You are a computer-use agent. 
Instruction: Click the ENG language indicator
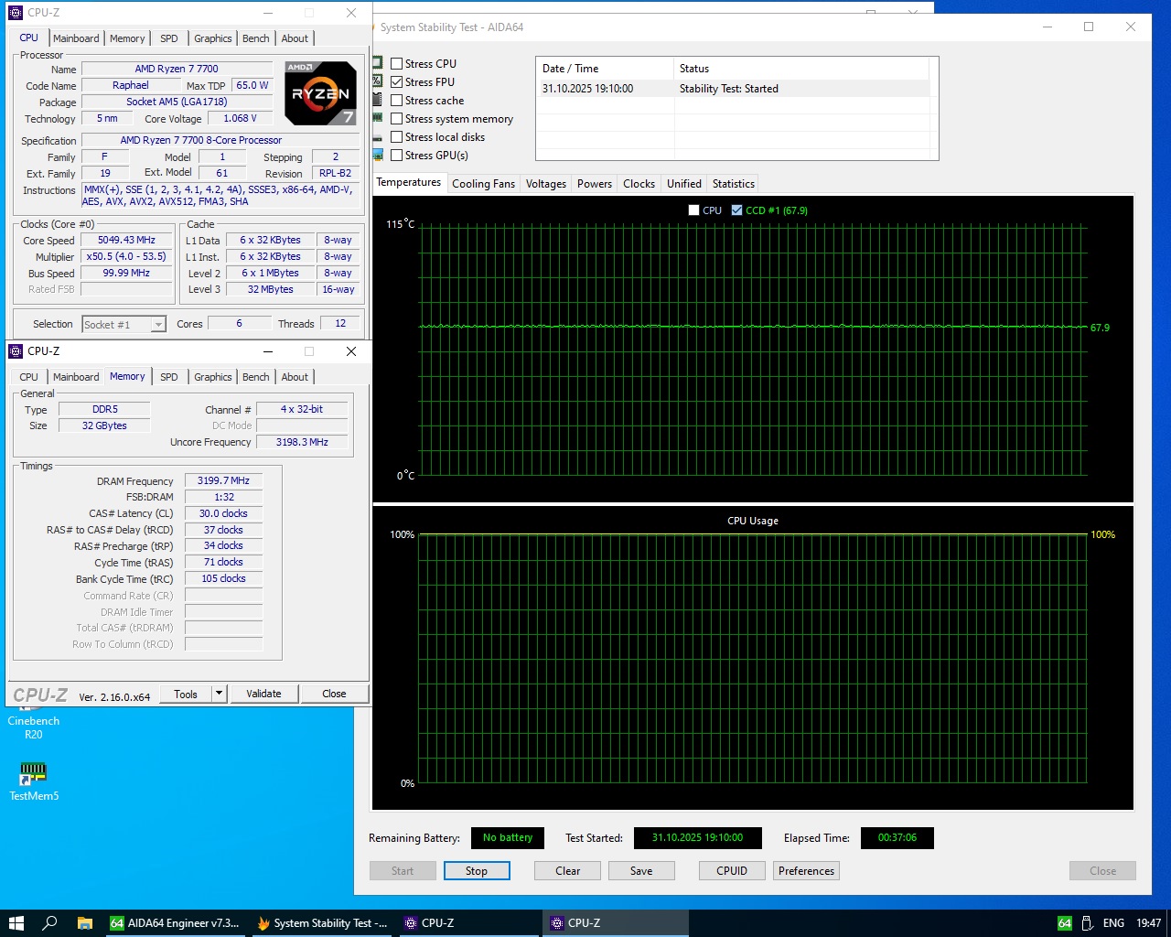[1113, 923]
